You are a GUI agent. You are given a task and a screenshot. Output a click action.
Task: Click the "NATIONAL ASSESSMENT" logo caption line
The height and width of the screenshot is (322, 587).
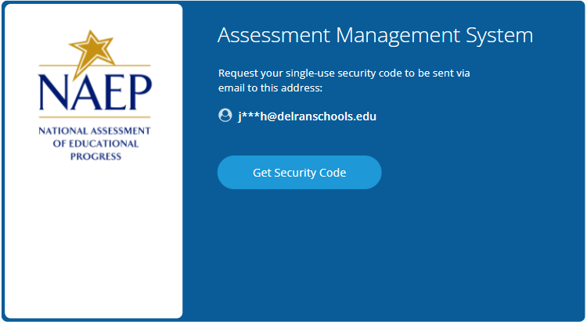click(94, 131)
